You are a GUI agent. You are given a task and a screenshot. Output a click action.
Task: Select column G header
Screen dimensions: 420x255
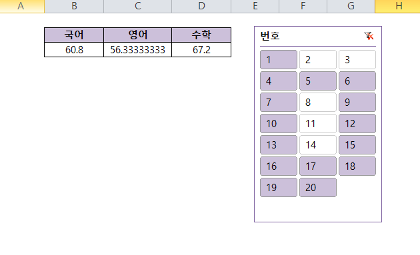click(351, 6)
